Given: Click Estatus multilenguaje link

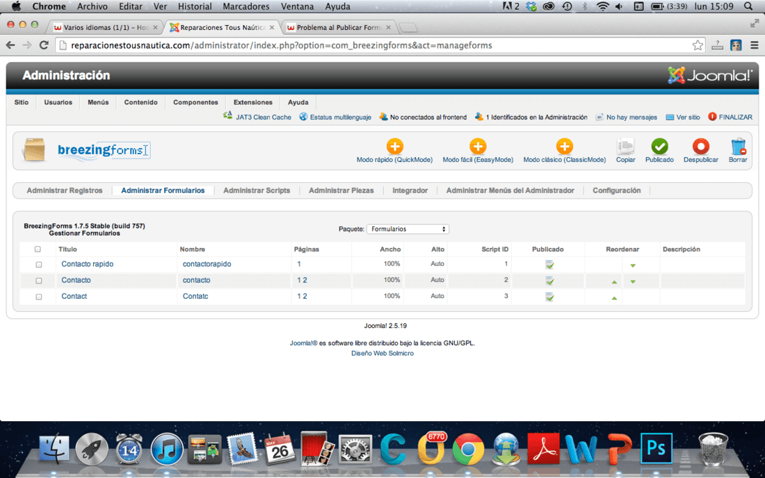Looking at the screenshot, I should click(x=341, y=117).
